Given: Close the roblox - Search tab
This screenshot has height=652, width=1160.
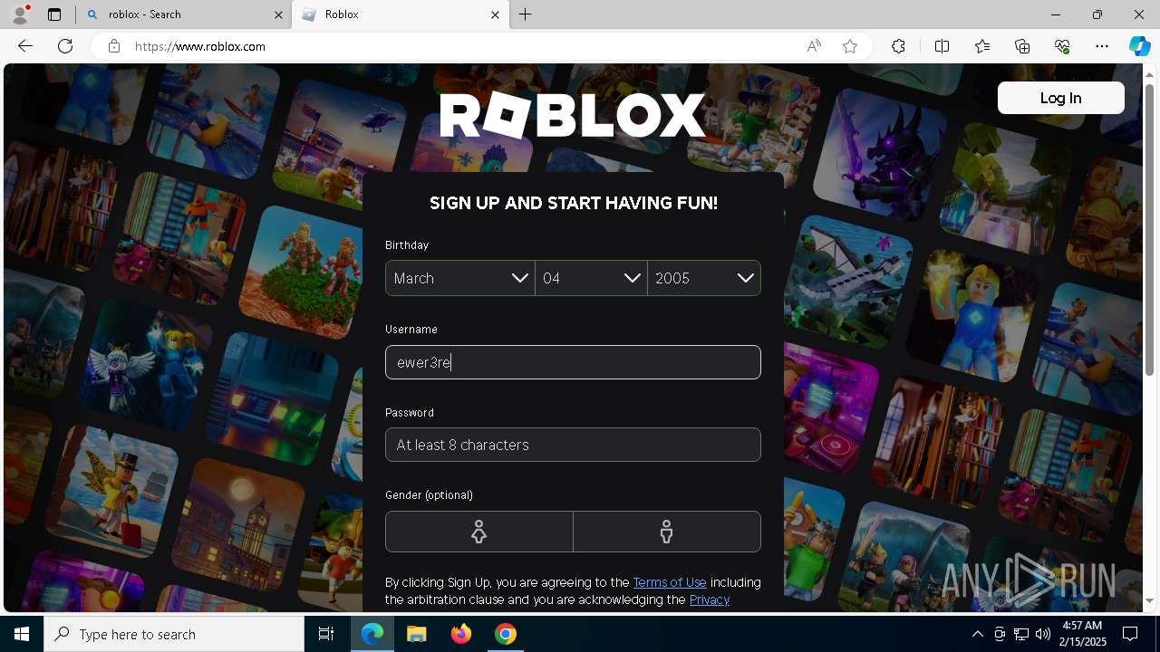Looking at the screenshot, I should pyautogui.click(x=278, y=14).
